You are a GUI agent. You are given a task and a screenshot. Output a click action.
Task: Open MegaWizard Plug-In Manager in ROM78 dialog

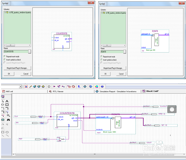click(x=113, y=68)
